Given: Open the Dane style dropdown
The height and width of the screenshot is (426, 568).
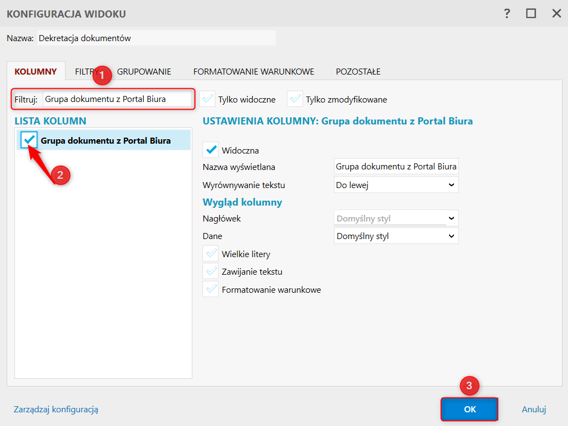Looking at the screenshot, I should (x=396, y=236).
